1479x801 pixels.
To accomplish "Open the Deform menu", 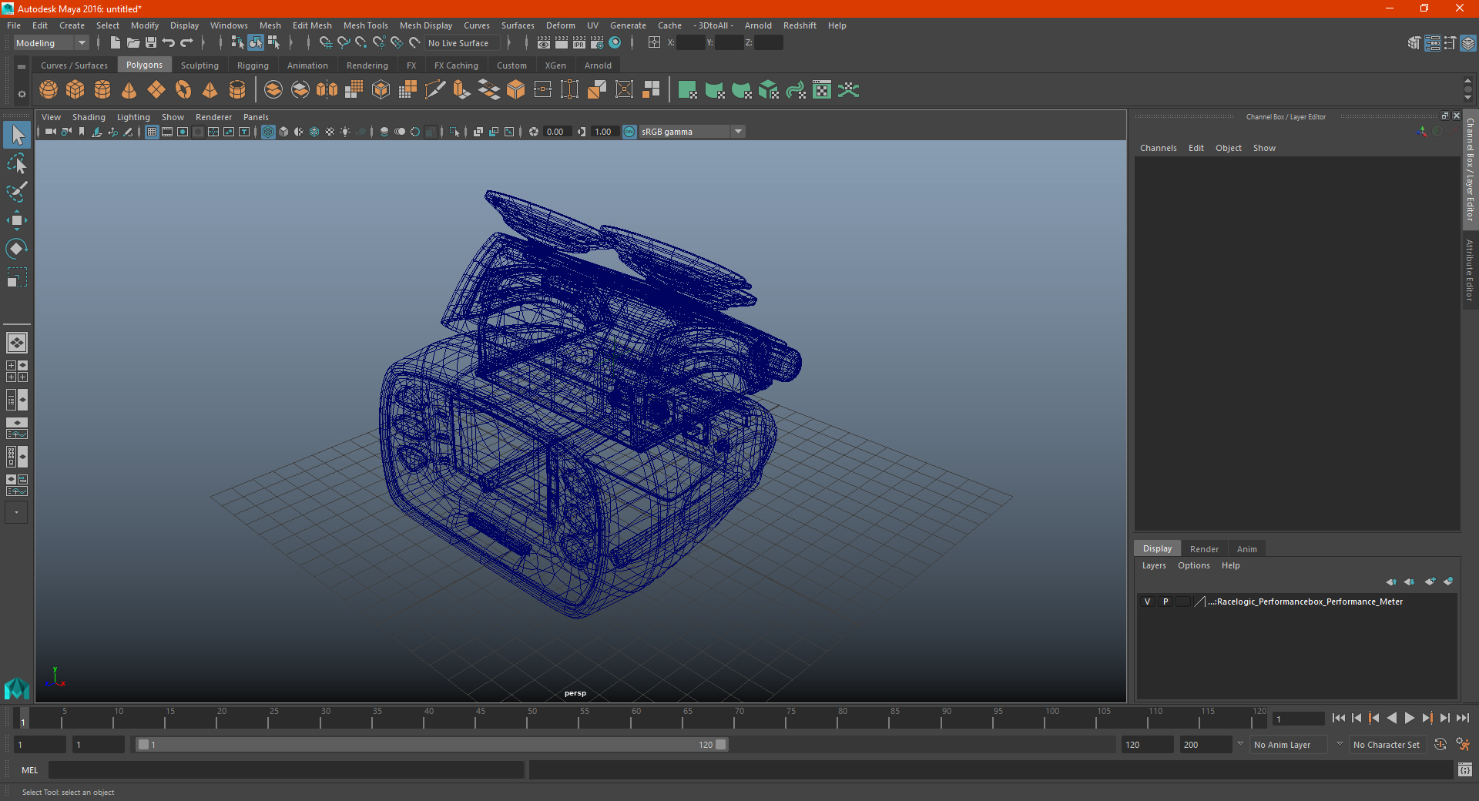I will (560, 25).
